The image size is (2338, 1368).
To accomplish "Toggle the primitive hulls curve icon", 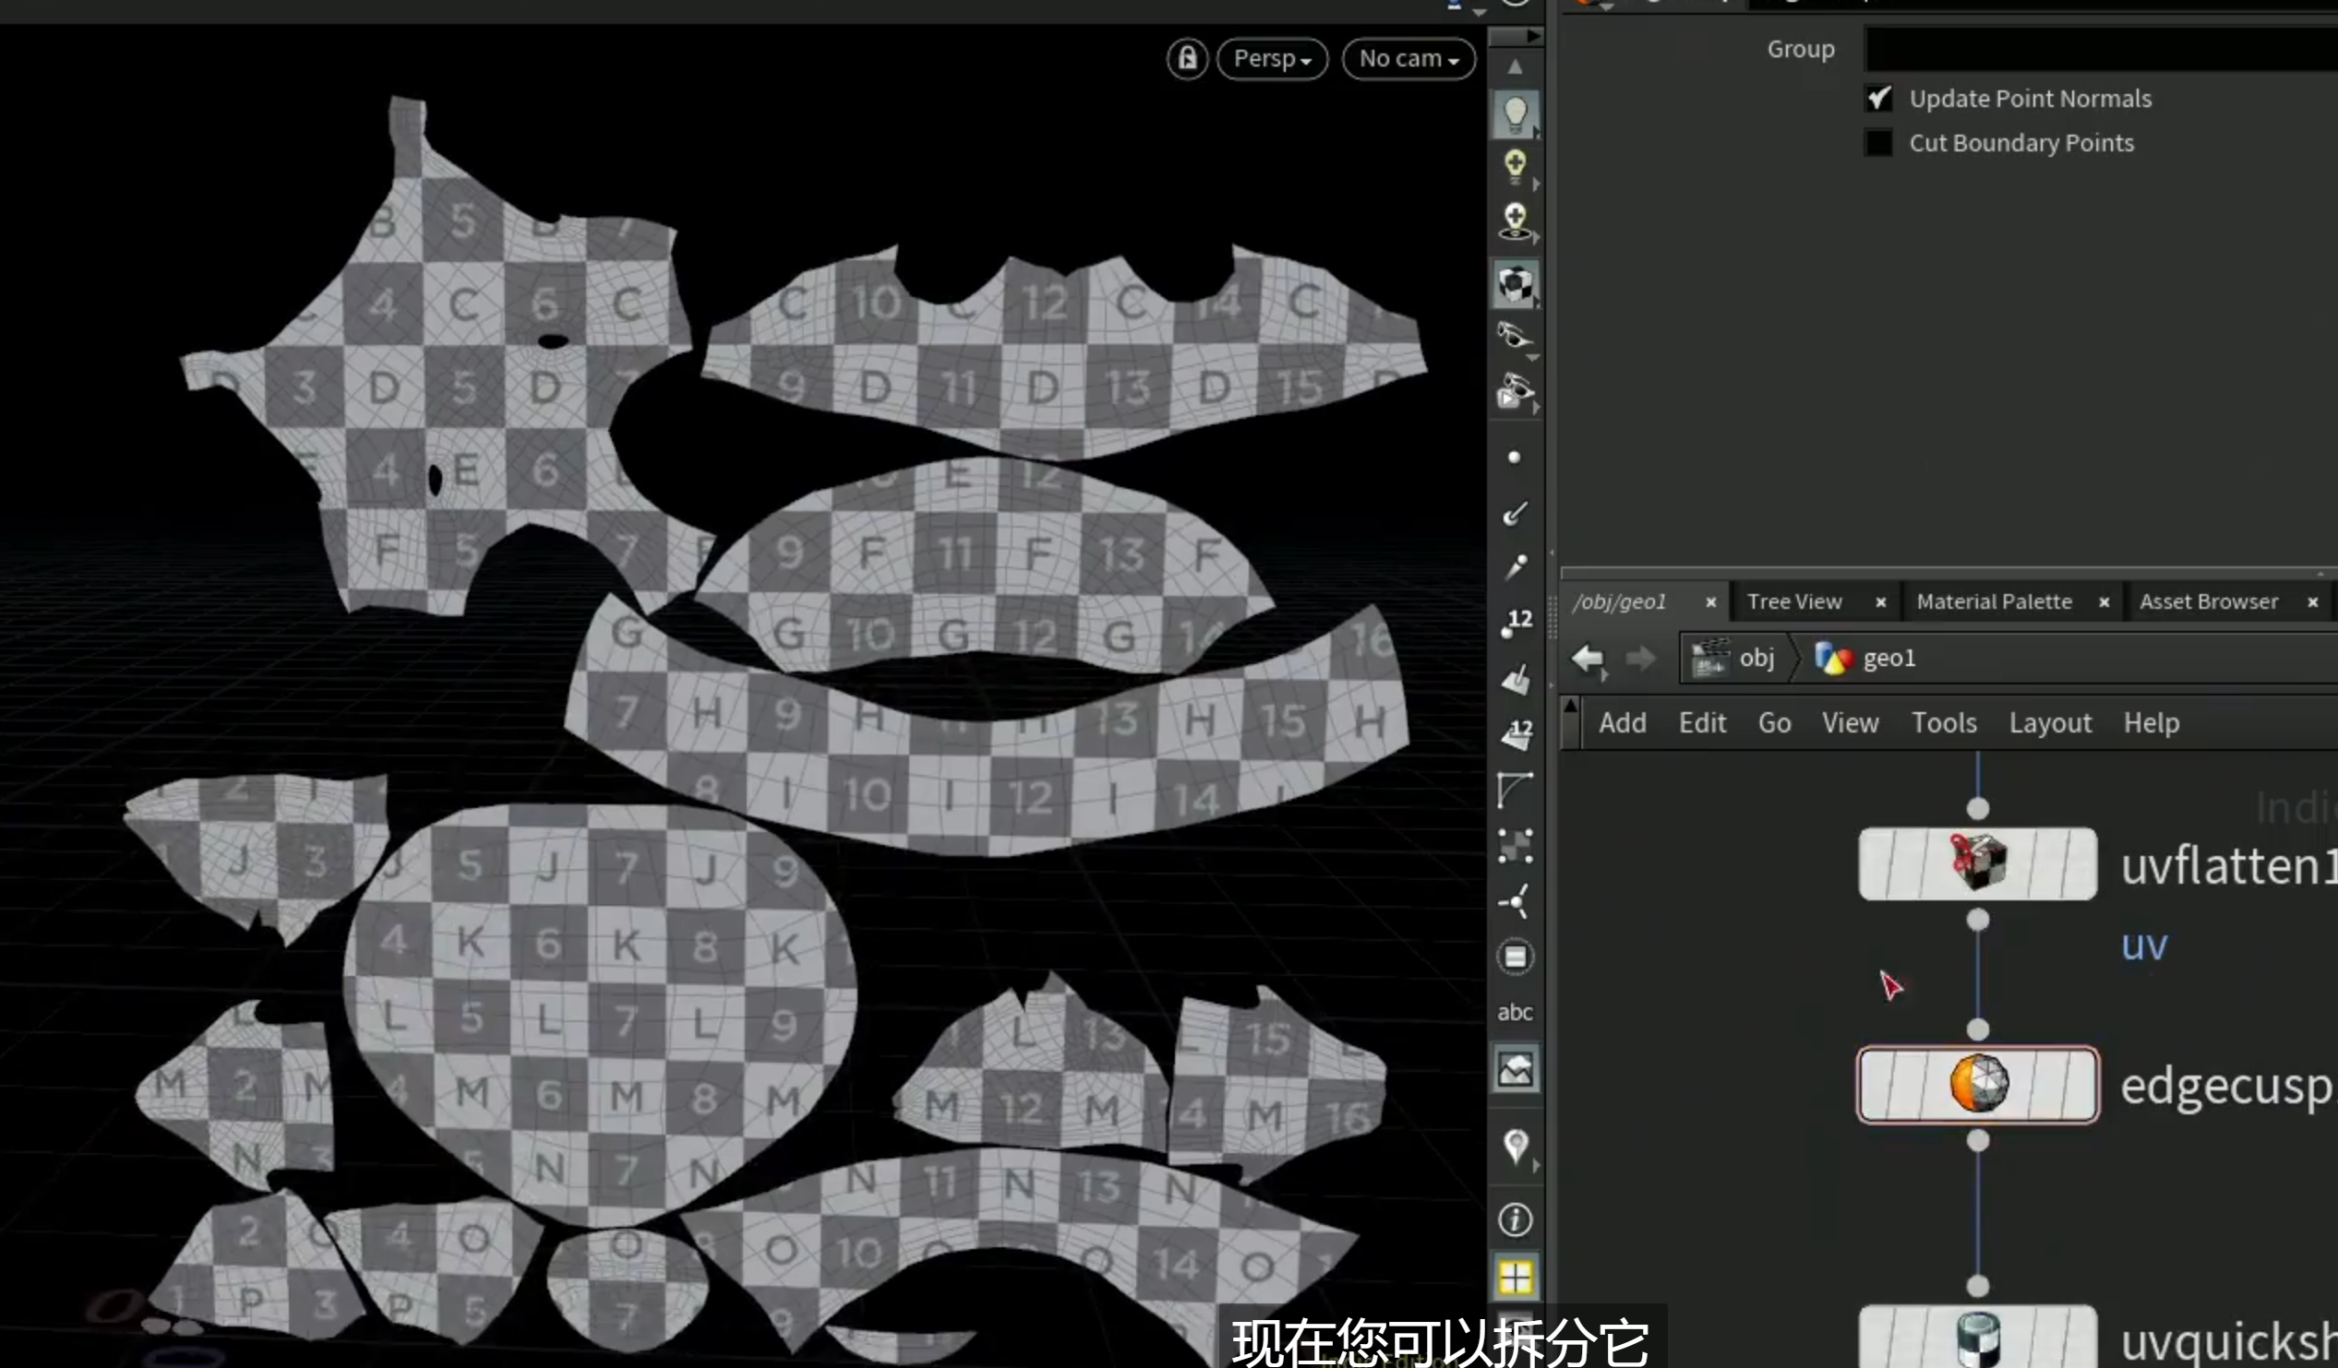I will [x=1515, y=791].
